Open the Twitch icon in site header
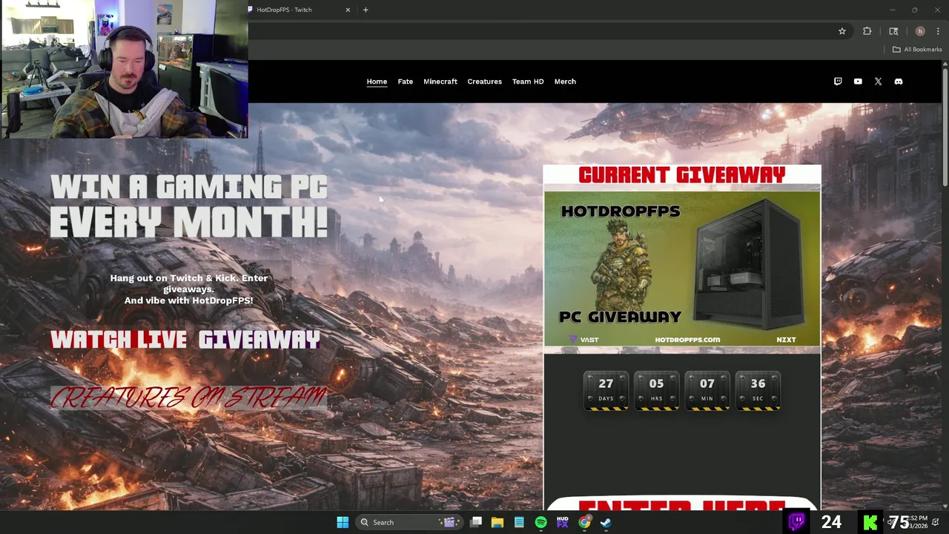 point(838,82)
